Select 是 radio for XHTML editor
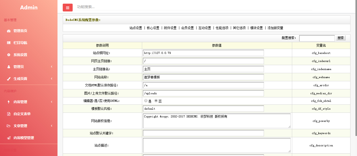 tap(146, 101)
